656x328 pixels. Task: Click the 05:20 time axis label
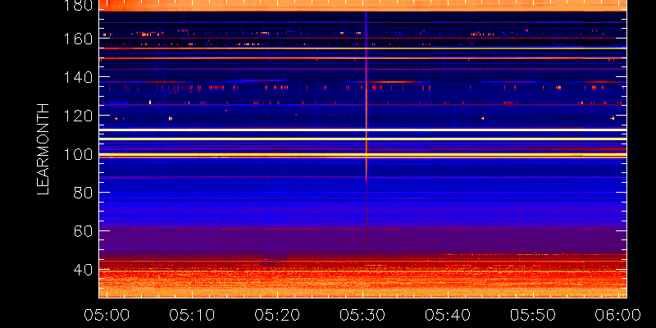[x=276, y=315]
